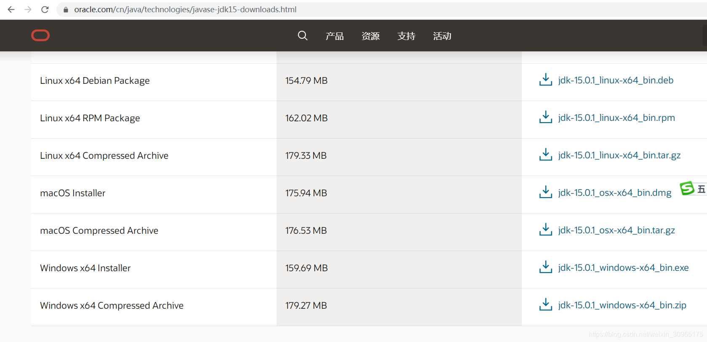The image size is (707, 342).
Task: Download jdk-15.0.1_osx-x64_bin.dmg link
Action: coord(615,192)
